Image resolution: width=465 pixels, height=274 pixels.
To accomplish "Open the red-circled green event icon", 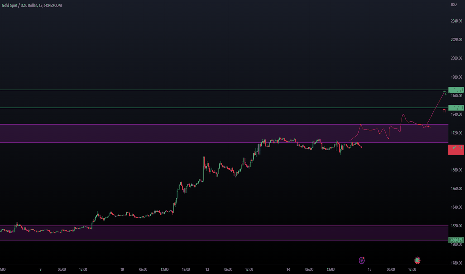I will pos(417,260).
